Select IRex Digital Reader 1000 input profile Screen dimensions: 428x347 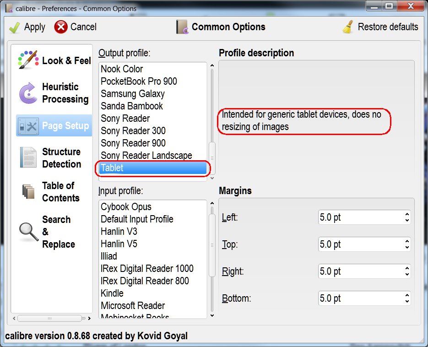coord(153,268)
